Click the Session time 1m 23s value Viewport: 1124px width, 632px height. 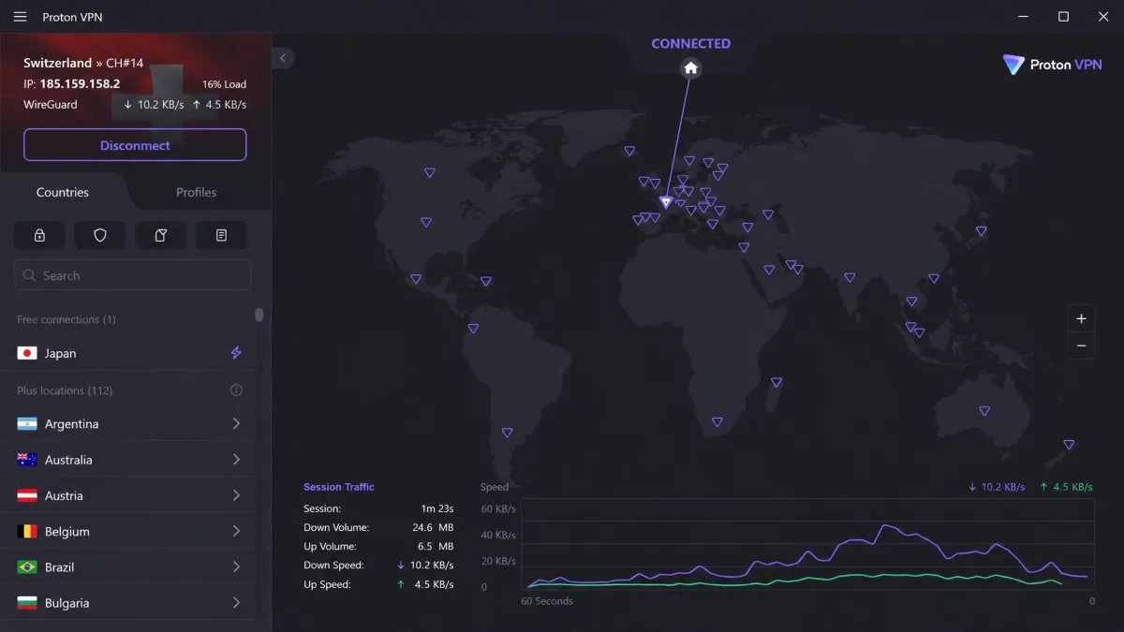click(x=437, y=508)
